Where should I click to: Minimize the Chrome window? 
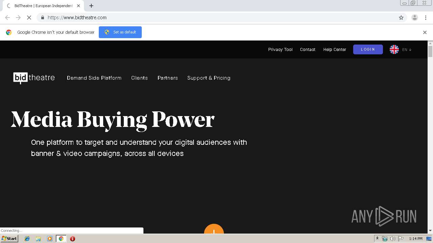tap(404, 3)
